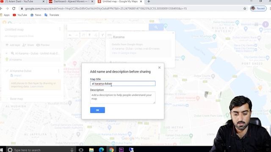The height and width of the screenshot is (152, 271).
Task: Open the Paused profile button
Action: [258, 8]
